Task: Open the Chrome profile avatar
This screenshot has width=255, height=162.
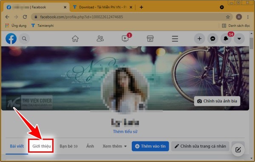Action: point(239,17)
